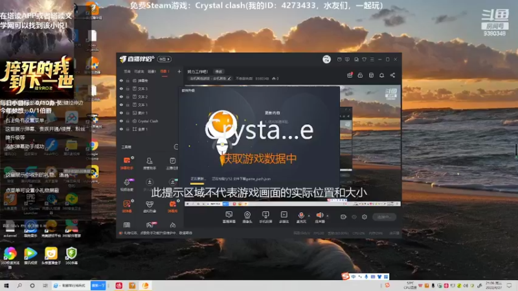Click the unlock padlock icon in top toolbar
Screen dimensions: 518x291
[360, 75]
